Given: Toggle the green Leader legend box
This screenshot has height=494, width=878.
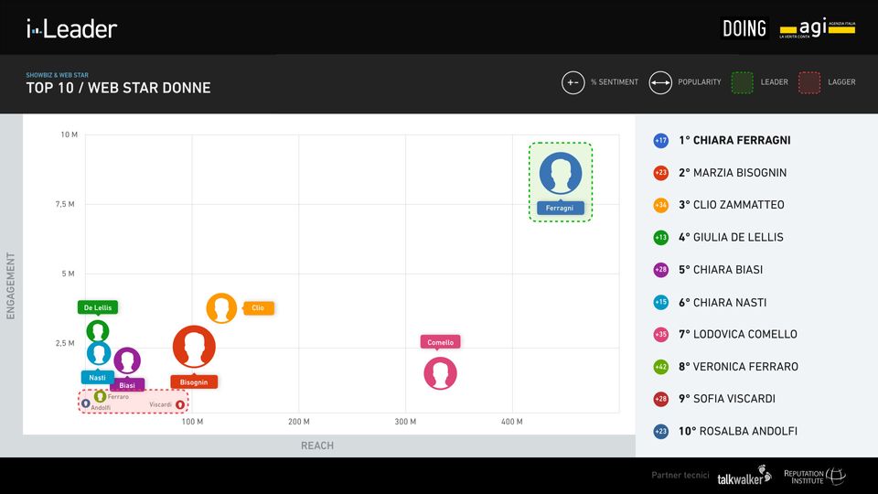Looking at the screenshot, I should coord(743,82).
